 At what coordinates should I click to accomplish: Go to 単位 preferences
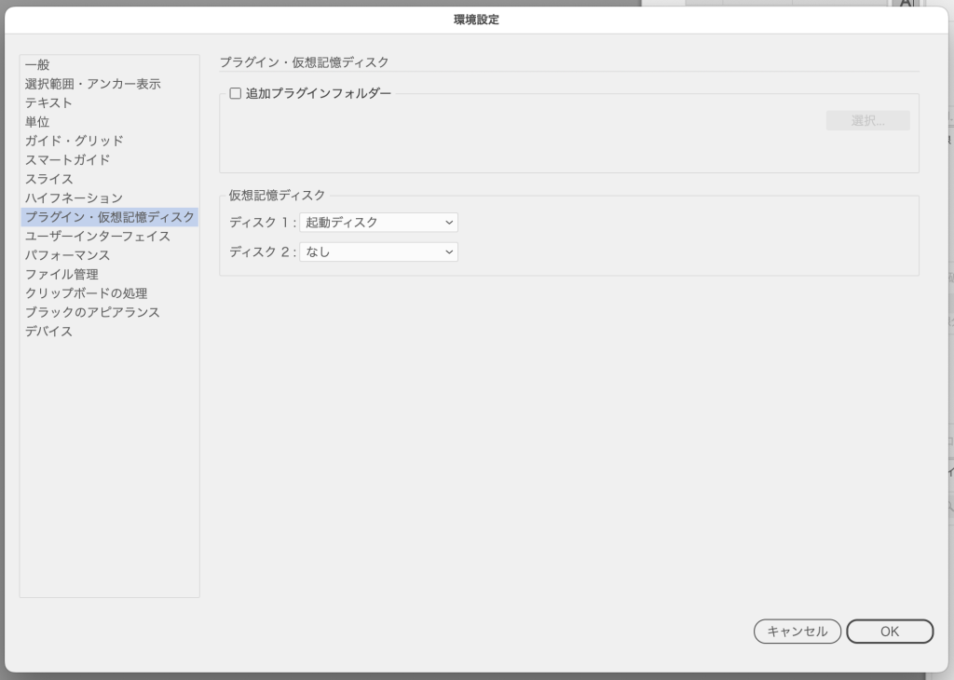point(37,122)
